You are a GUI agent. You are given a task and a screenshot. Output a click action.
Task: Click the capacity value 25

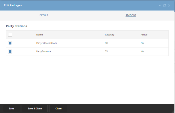[106, 51]
